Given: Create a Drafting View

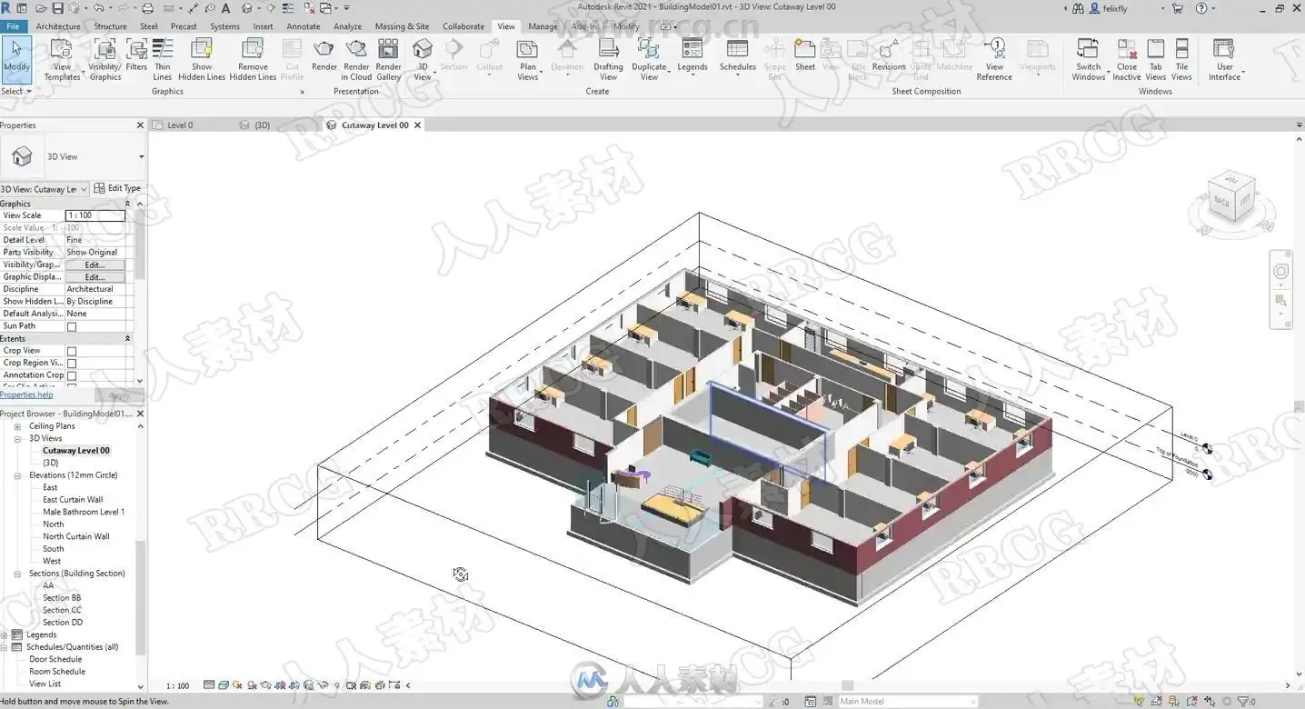Looking at the screenshot, I should (608, 60).
